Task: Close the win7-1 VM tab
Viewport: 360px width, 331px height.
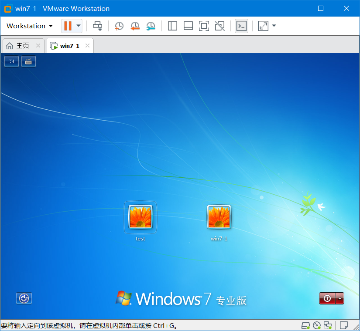Action: coord(87,46)
